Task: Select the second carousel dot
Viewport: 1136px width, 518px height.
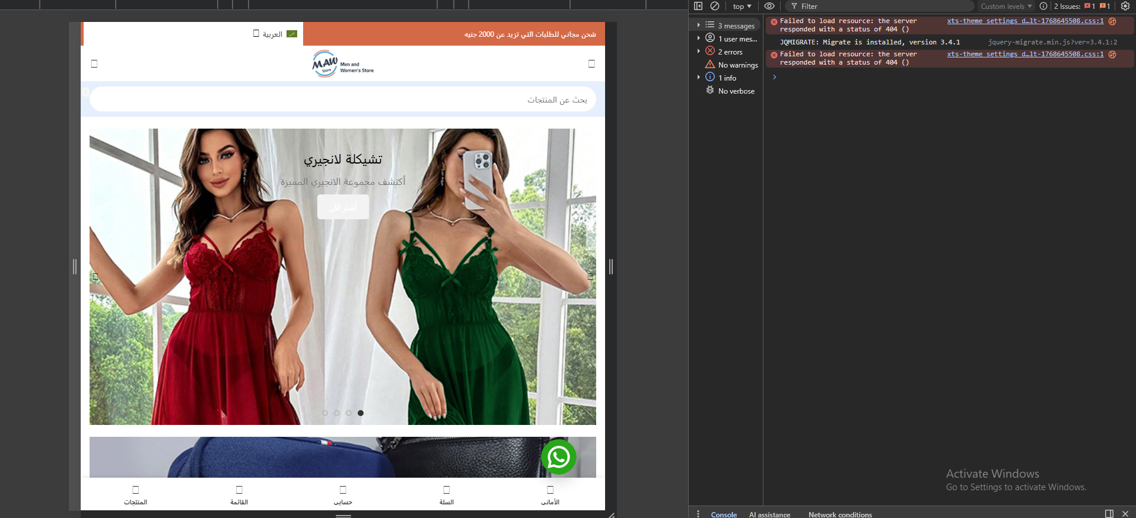Action: (337, 413)
